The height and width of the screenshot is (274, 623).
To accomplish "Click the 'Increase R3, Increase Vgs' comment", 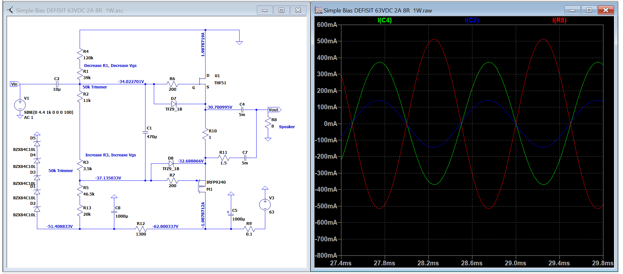I will tap(110, 155).
